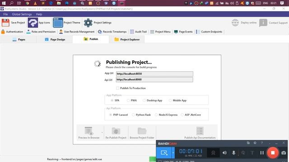The image size is (289, 162).
Task: Click the App Url input field
Action: point(154,74)
